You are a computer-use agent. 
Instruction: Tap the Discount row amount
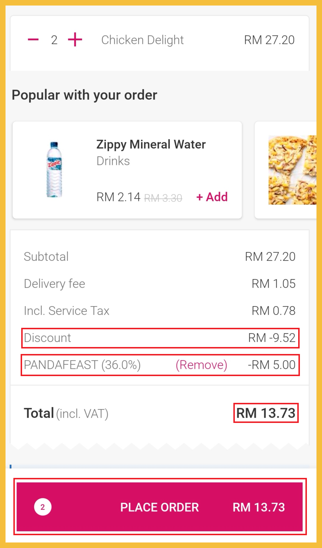271,338
